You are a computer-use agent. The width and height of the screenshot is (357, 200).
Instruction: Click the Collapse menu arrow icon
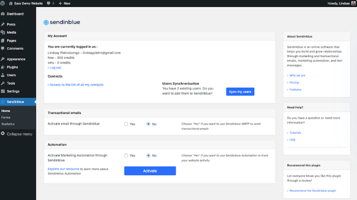[x=2, y=134]
